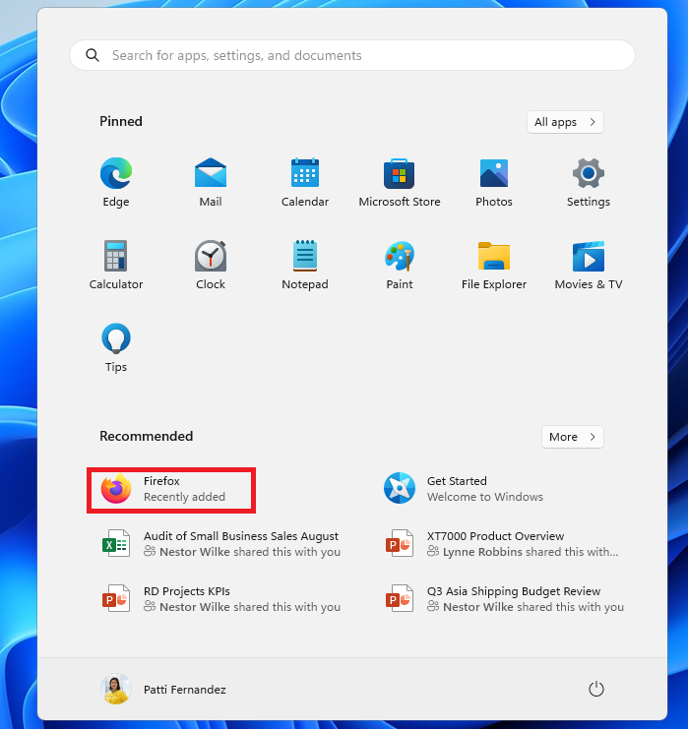Image resolution: width=688 pixels, height=729 pixels.
Task: Click the search apps and documents field
Action: tap(352, 55)
